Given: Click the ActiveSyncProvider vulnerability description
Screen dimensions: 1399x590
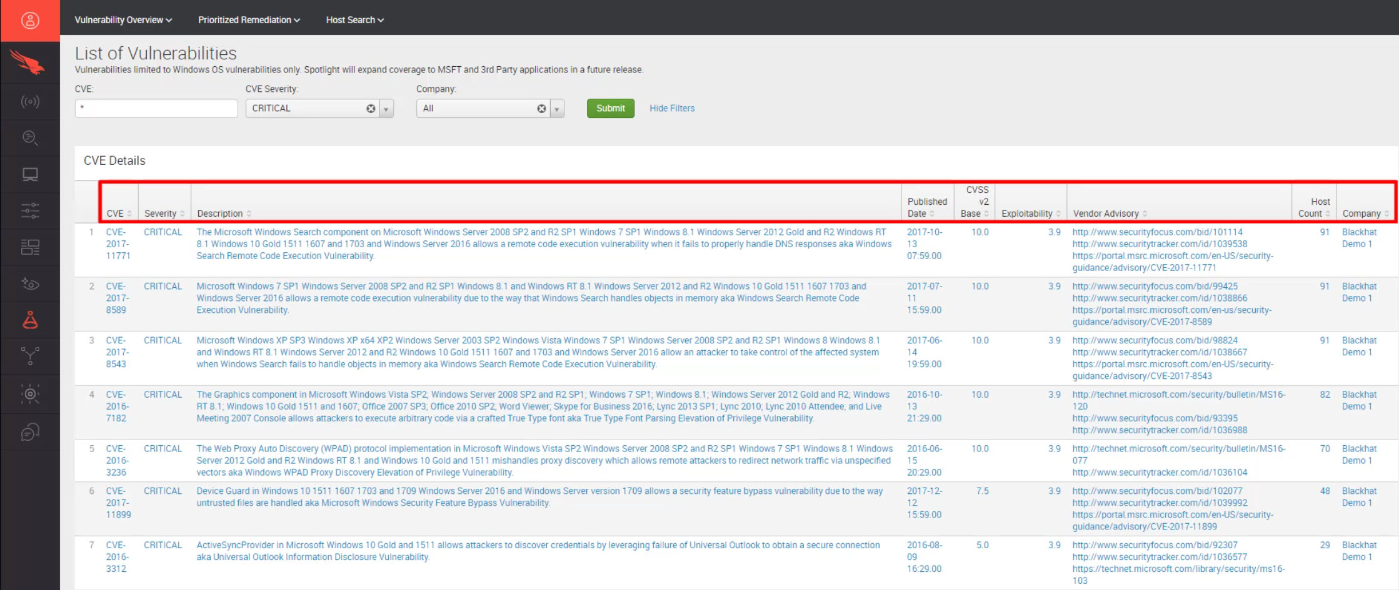Looking at the screenshot, I should [x=538, y=551].
